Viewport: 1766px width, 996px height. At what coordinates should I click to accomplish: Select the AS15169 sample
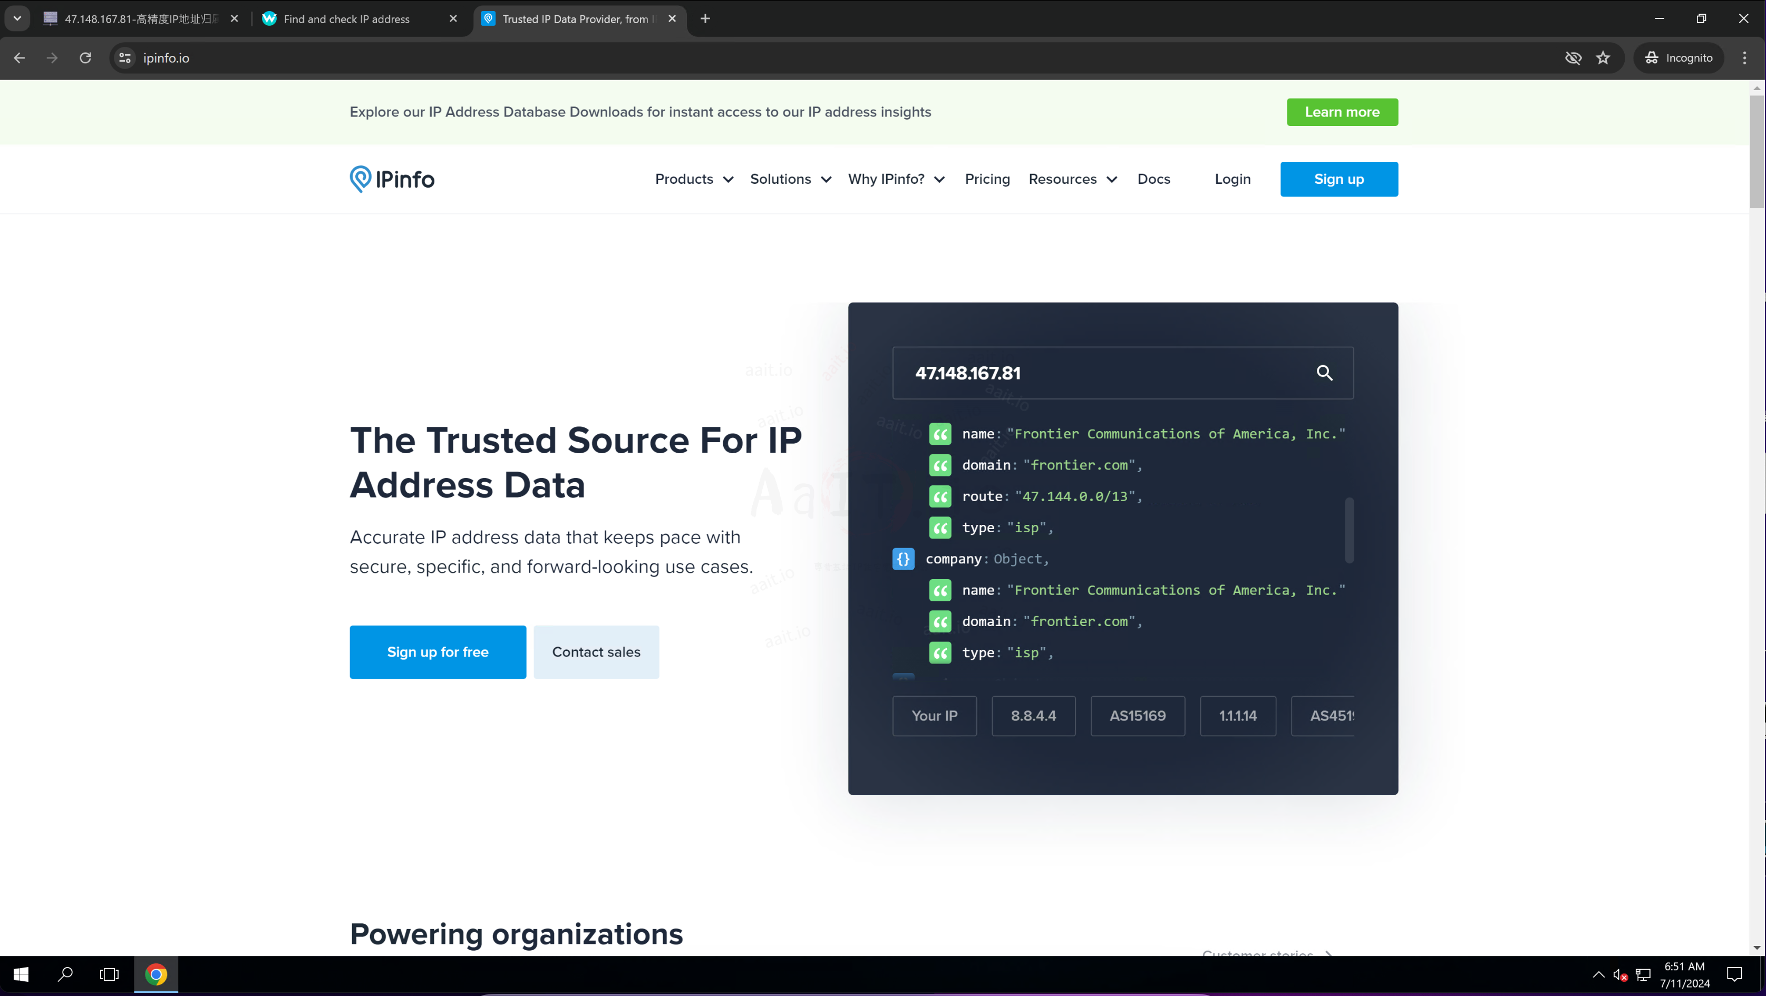[1137, 716]
